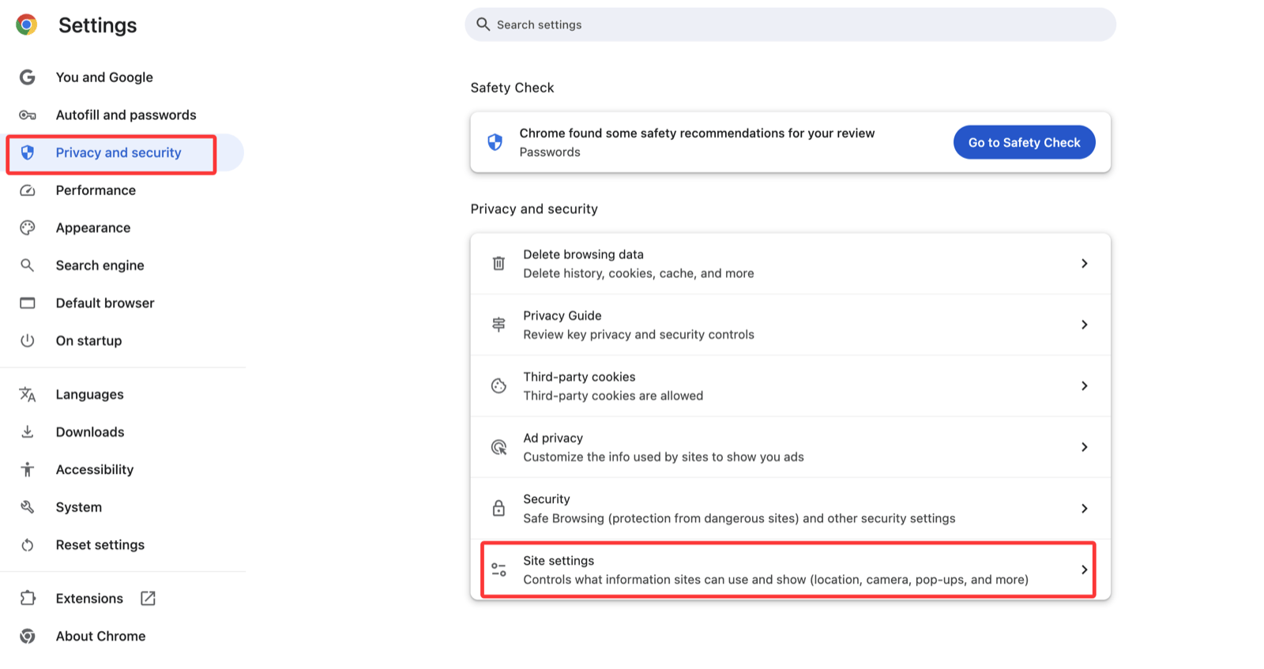The height and width of the screenshot is (669, 1264).
Task: Click the Safety Check shield icon
Action: tap(495, 142)
